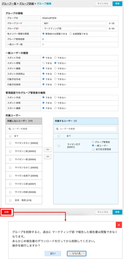Enable 走行状況管理者 checkbox for サイゼン花子
The image size is (124, 259).
[93, 149]
